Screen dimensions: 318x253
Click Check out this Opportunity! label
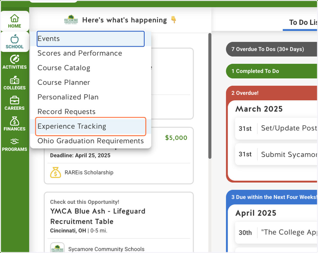tap(85, 202)
